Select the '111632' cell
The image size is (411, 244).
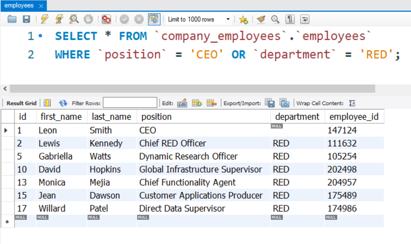point(354,143)
